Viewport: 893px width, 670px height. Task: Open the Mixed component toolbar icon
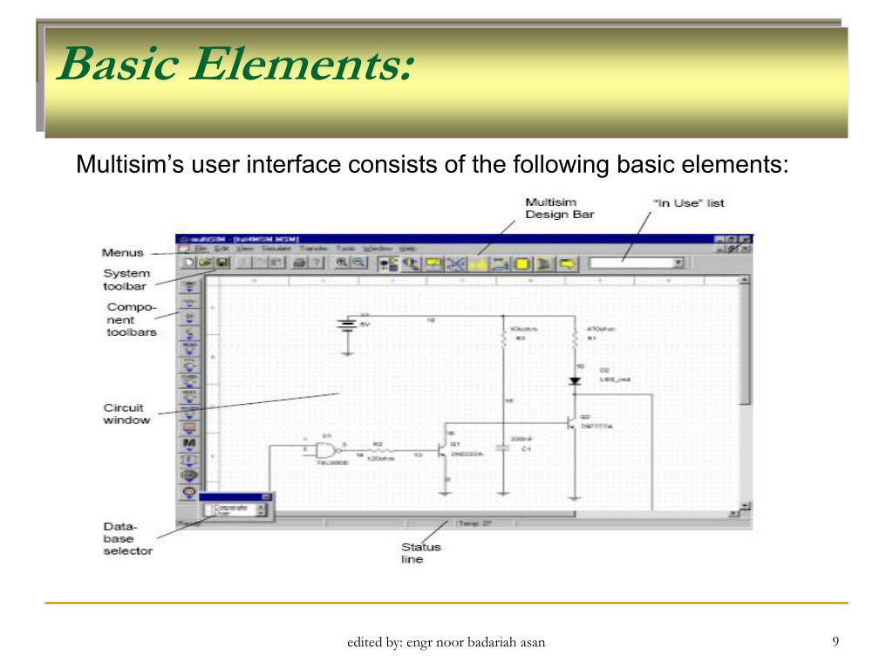(x=189, y=412)
